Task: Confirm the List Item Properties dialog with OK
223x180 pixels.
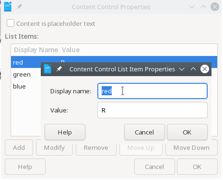Action: point(187,132)
